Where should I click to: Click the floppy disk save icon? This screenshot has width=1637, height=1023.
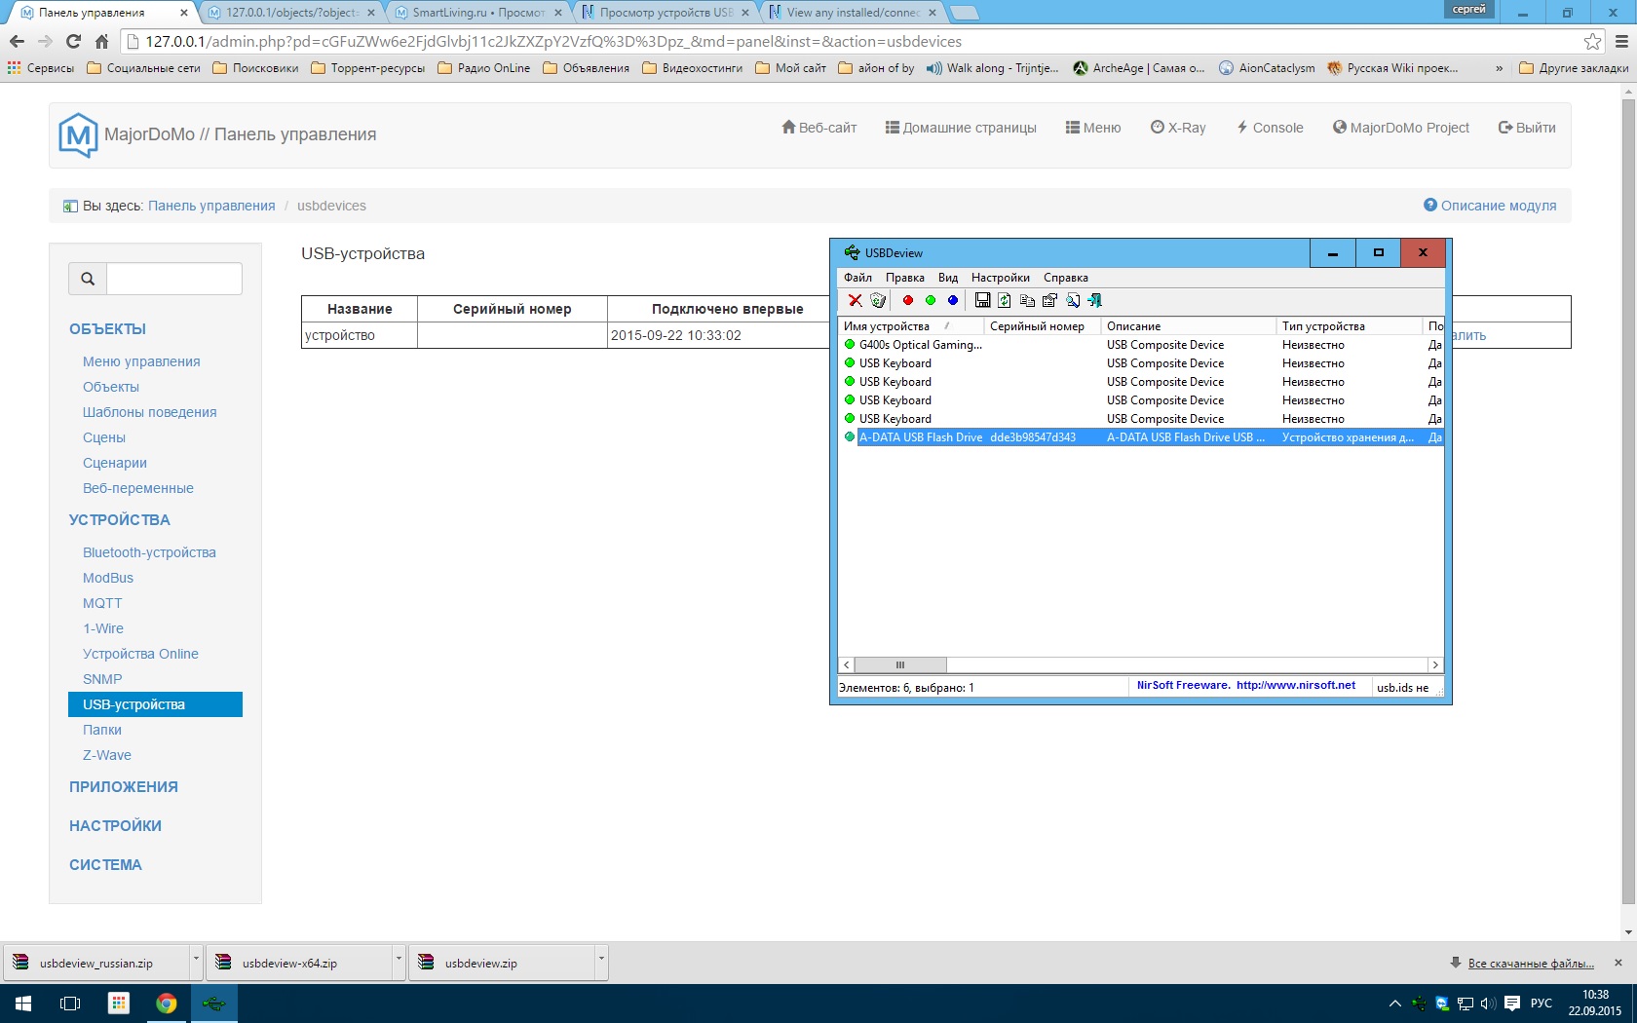pos(982,300)
